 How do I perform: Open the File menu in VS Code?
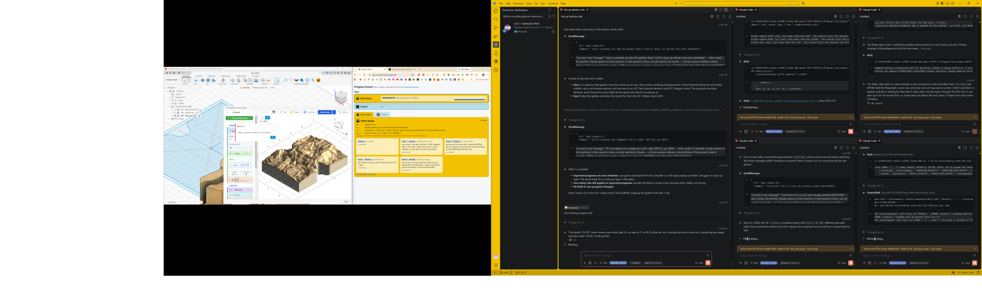point(501,4)
